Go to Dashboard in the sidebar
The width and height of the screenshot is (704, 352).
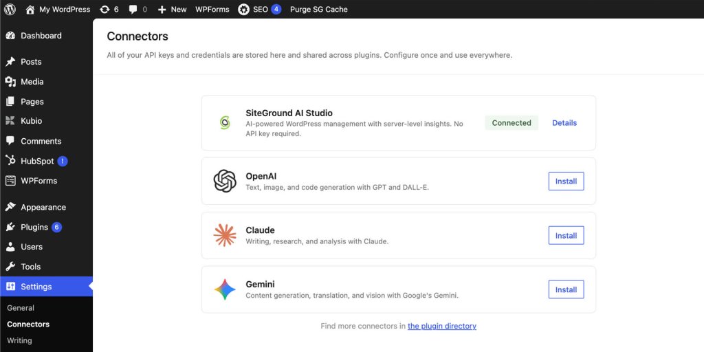point(41,36)
